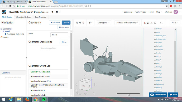Screen dimensions: 182x102
Task: Rotate view with the cube's right arrow
Action: point(95,85)
